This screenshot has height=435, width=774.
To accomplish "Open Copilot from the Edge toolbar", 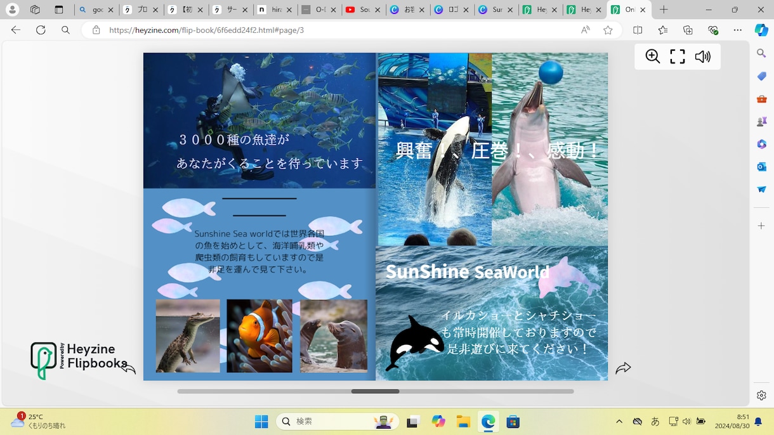I will click(761, 30).
